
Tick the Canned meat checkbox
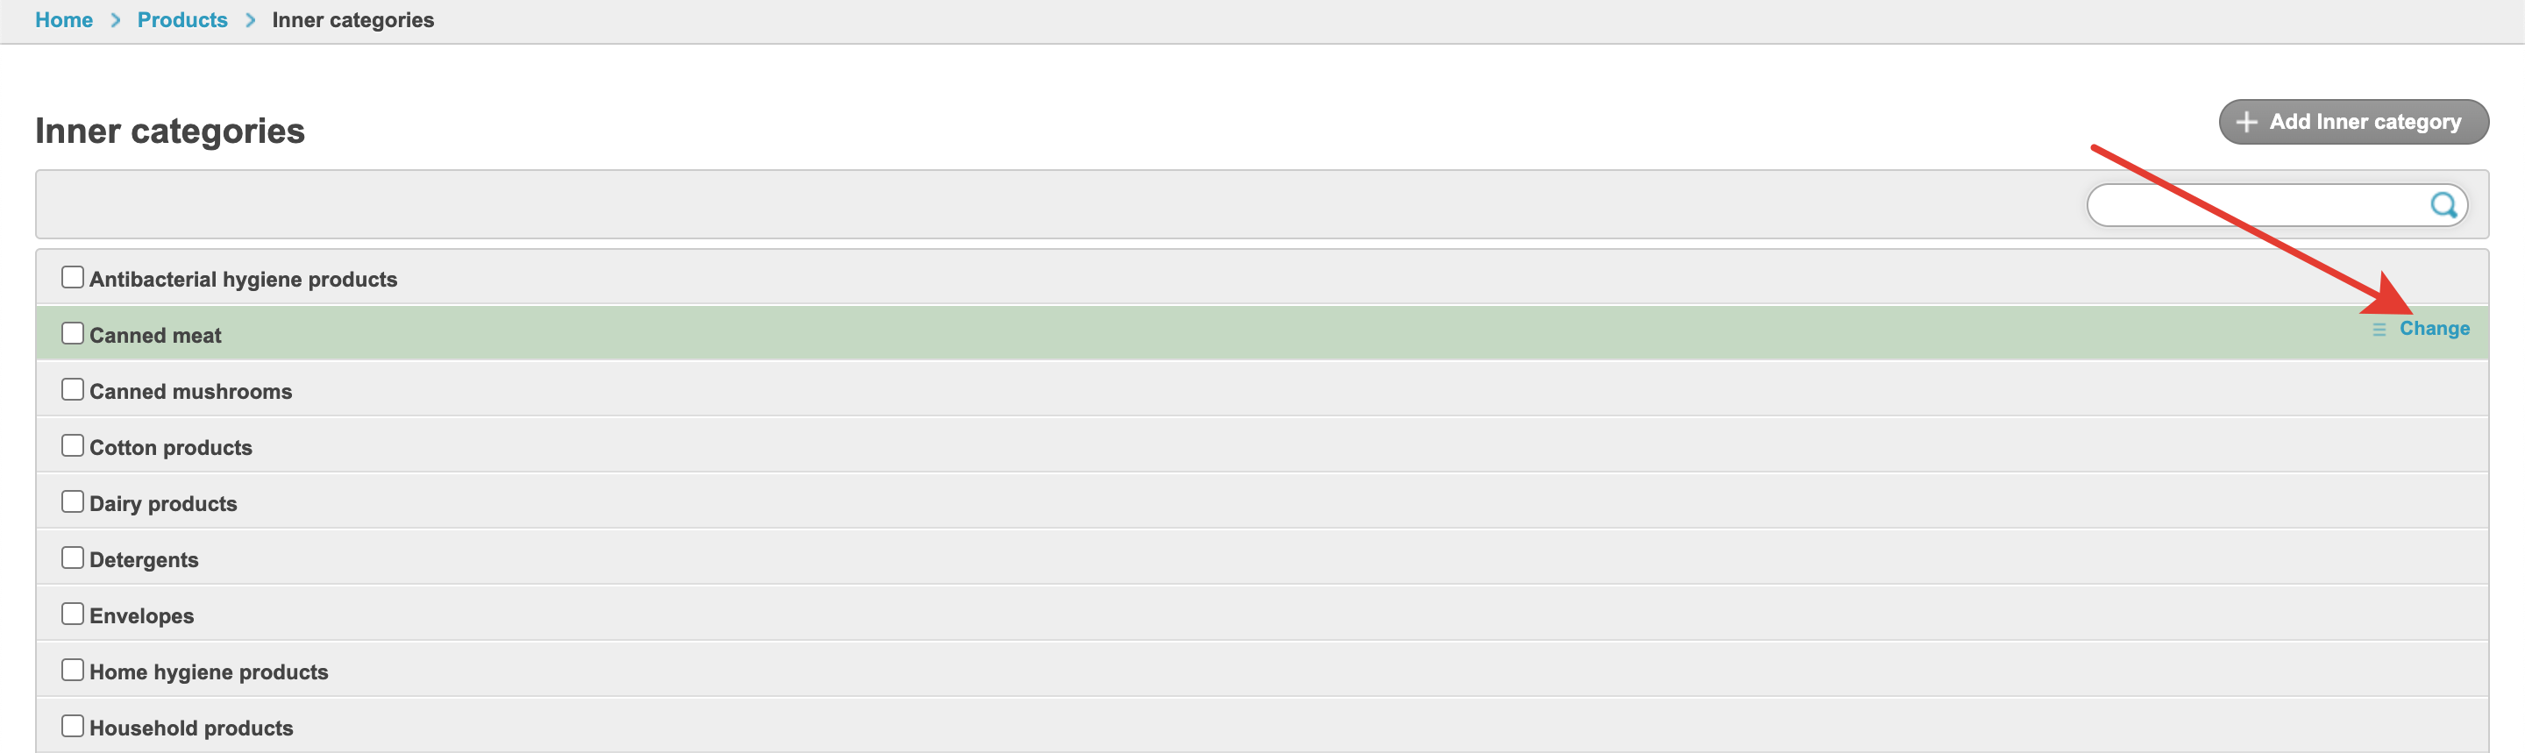pyautogui.click(x=73, y=333)
